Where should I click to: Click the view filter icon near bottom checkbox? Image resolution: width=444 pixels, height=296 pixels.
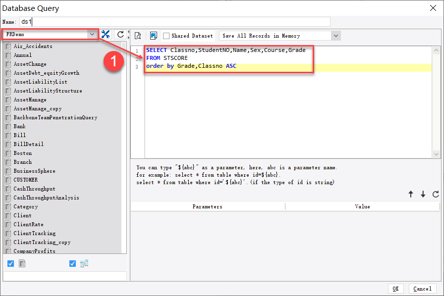[x=84, y=263]
